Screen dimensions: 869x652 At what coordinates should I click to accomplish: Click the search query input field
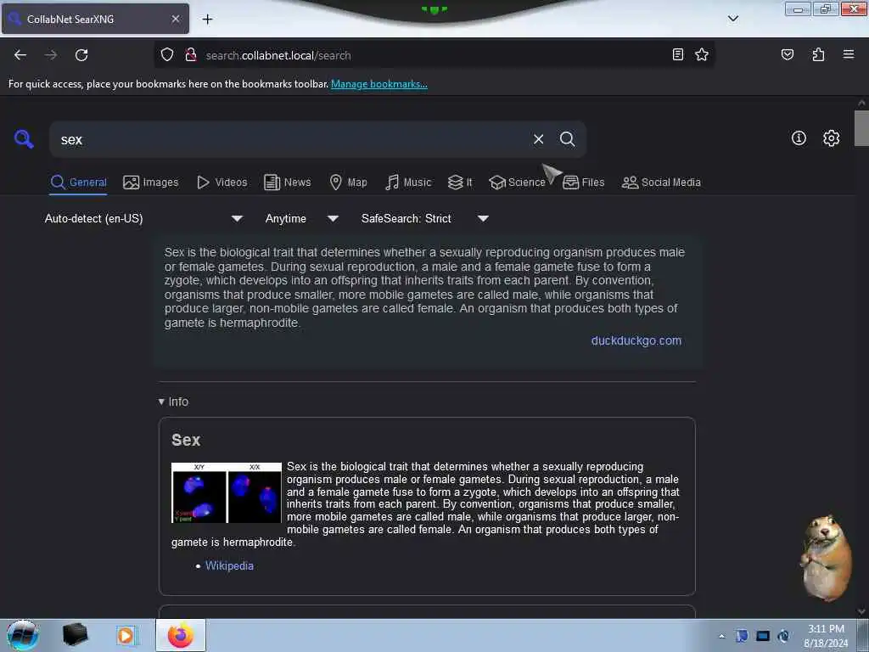coord(291,139)
